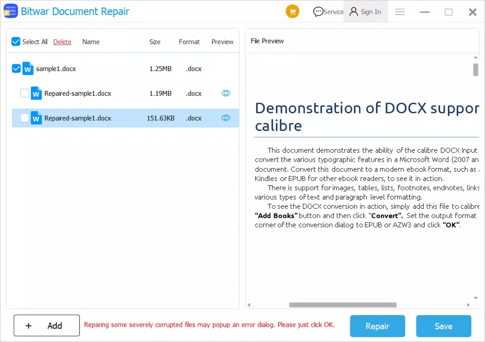Click the preview scroll up arrow

click(x=476, y=57)
